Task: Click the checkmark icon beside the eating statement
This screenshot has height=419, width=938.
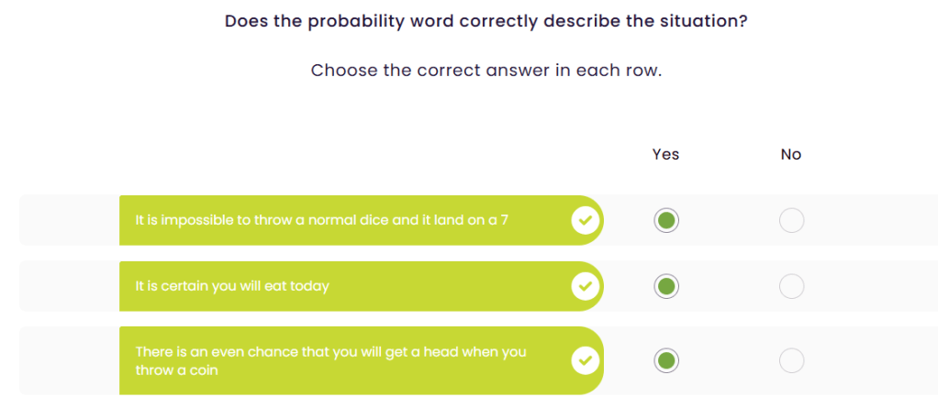Action: click(x=585, y=287)
